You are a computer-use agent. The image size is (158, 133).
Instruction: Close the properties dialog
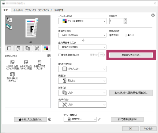tap(155, 3)
